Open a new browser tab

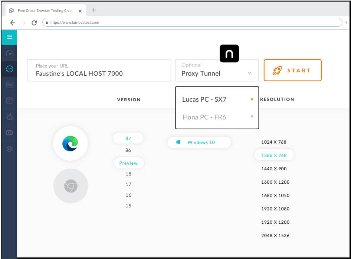[x=94, y=10]
